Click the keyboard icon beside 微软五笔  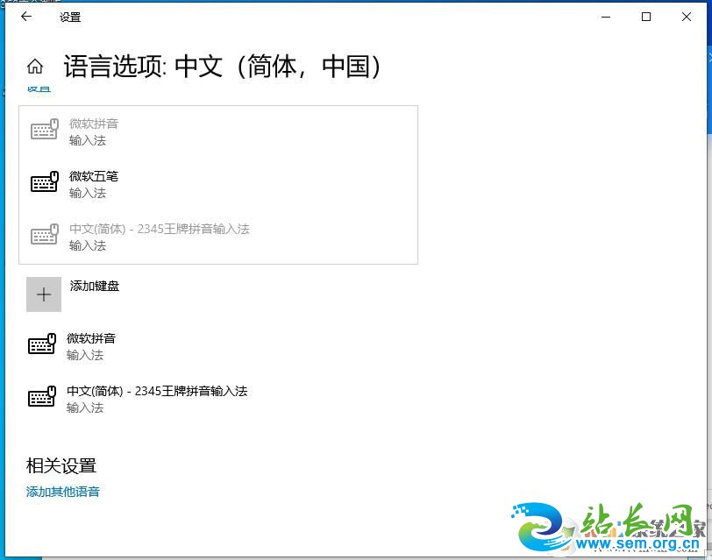43,182
